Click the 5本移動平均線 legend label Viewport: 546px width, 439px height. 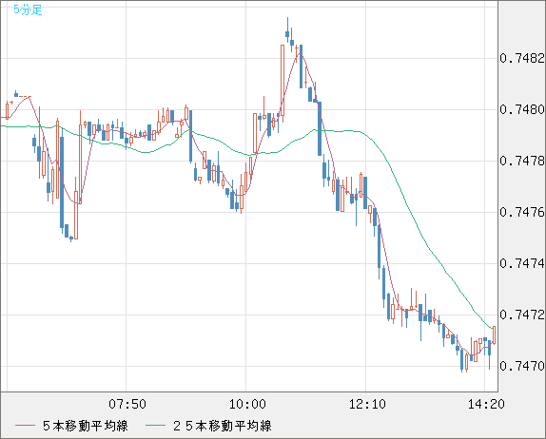[x=86, y=426]
